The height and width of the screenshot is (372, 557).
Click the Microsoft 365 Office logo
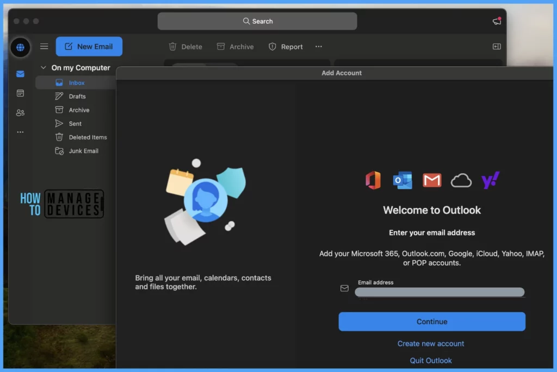pos(373,180)
